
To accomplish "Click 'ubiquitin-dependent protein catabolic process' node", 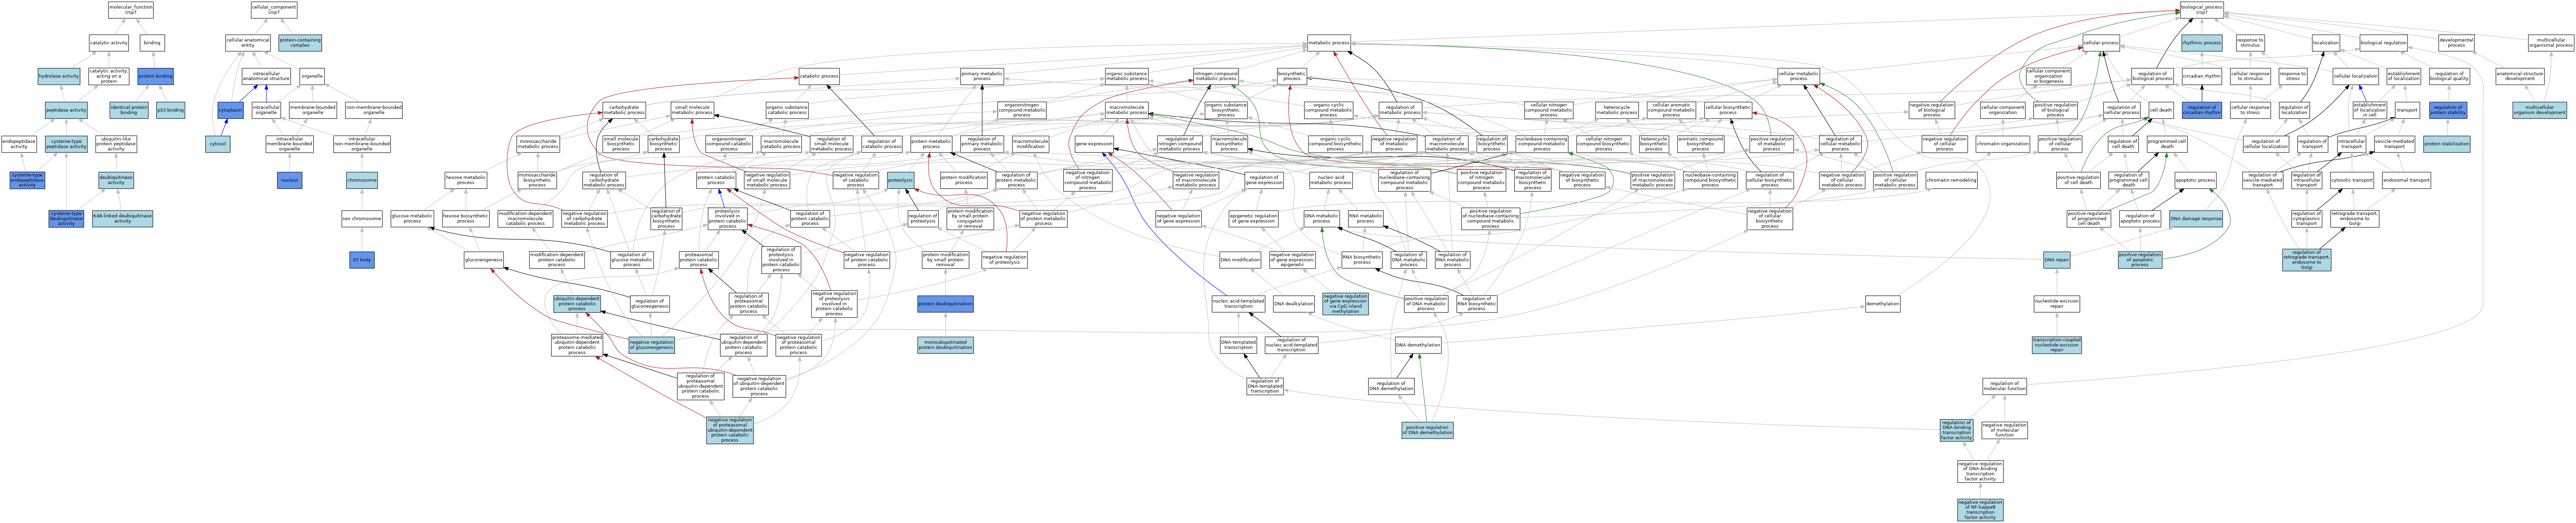I will tap(577, 303).
